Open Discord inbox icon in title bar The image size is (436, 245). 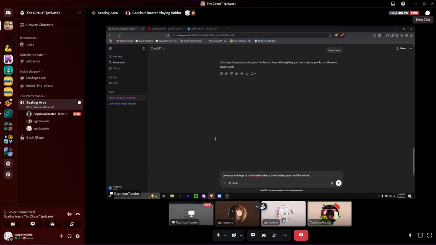[393, 4]
